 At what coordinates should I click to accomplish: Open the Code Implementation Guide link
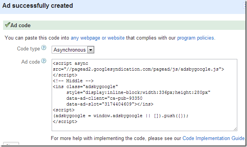point(214,138)
